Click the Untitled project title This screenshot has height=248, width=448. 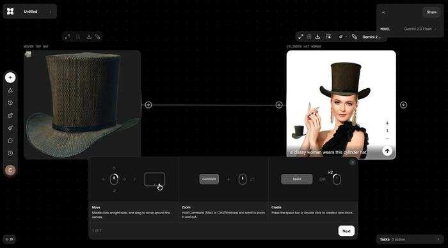click(x=31, y=12)
